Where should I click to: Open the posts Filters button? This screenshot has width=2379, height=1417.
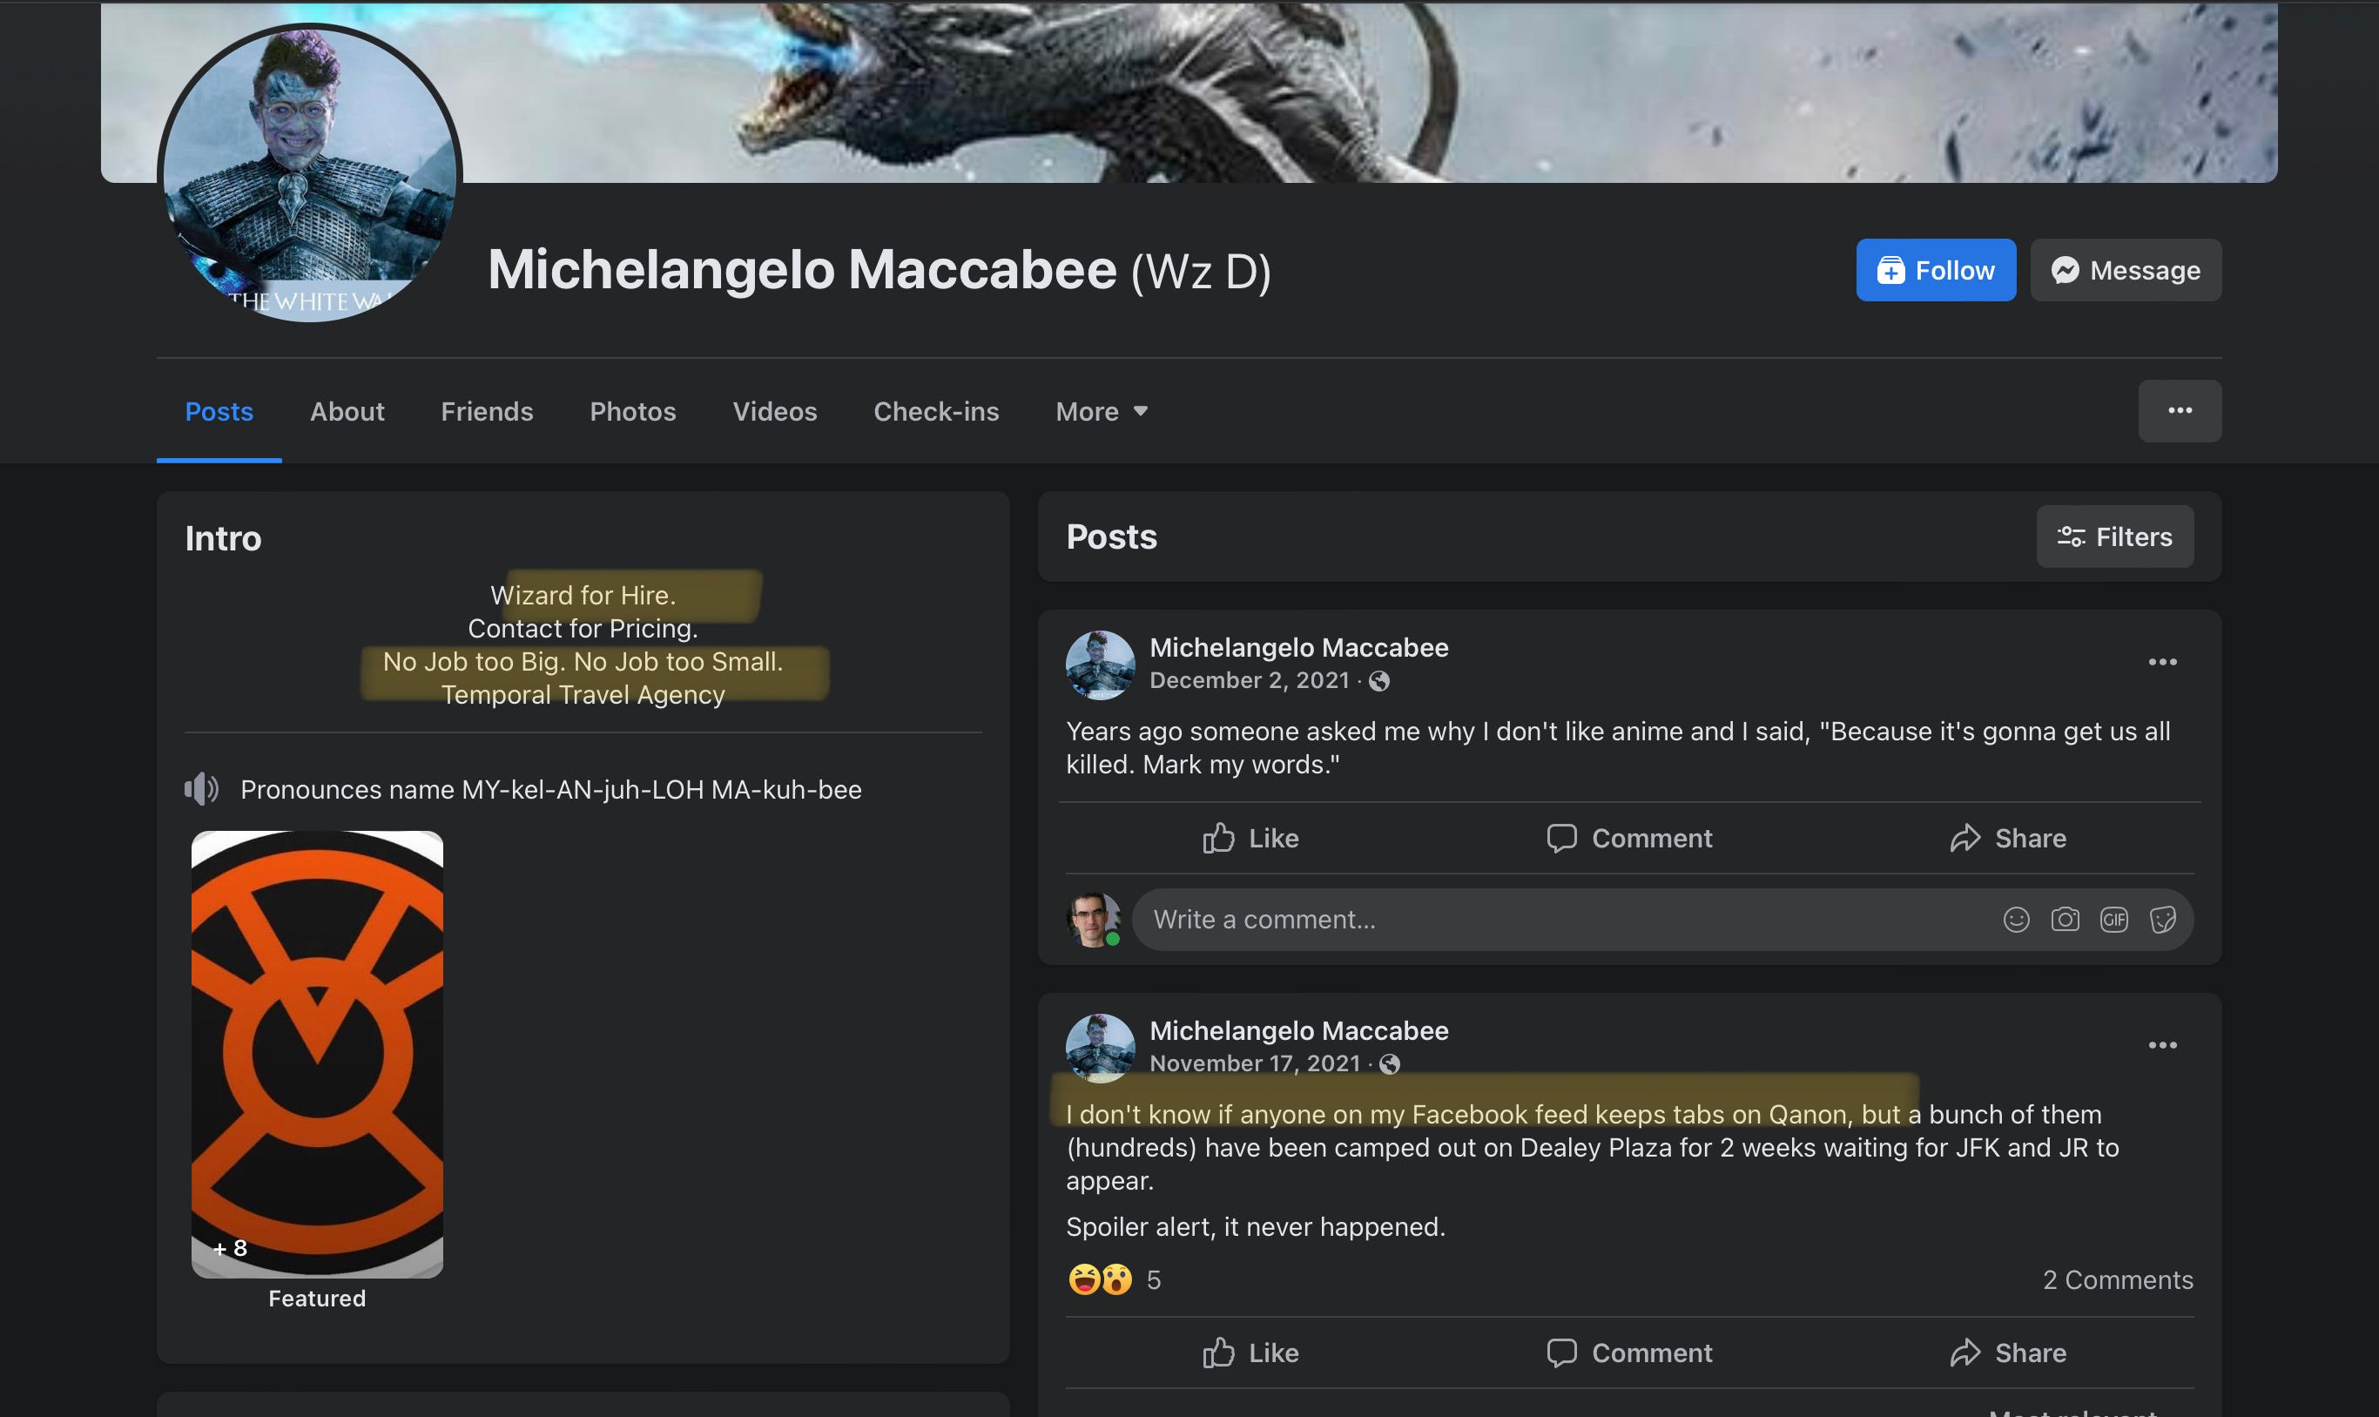(2114, 536)
